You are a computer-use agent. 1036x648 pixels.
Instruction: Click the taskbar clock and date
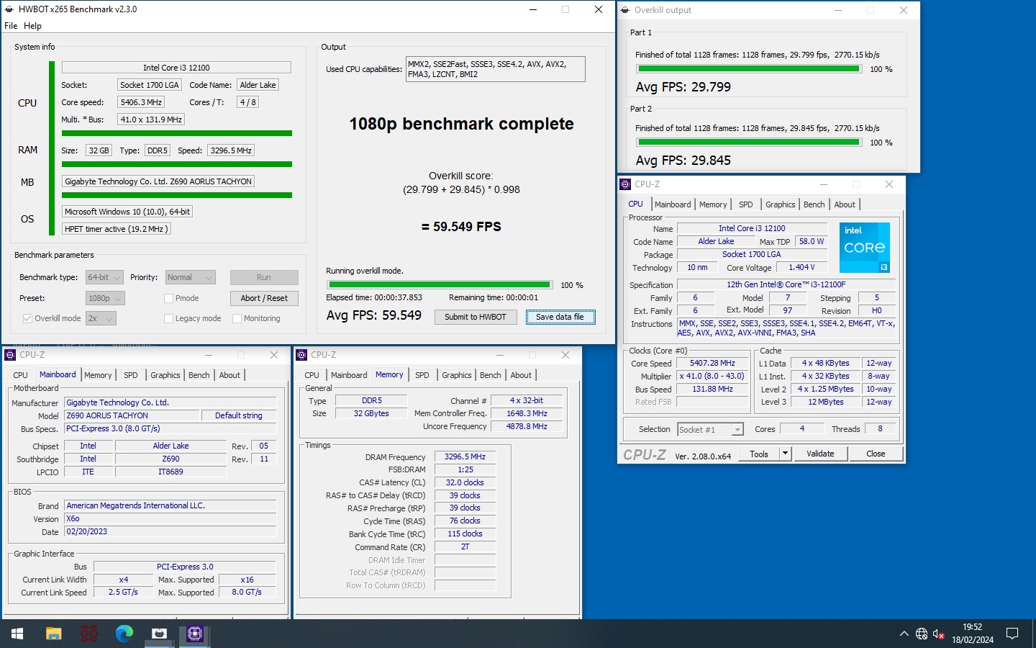click(973, 634)
